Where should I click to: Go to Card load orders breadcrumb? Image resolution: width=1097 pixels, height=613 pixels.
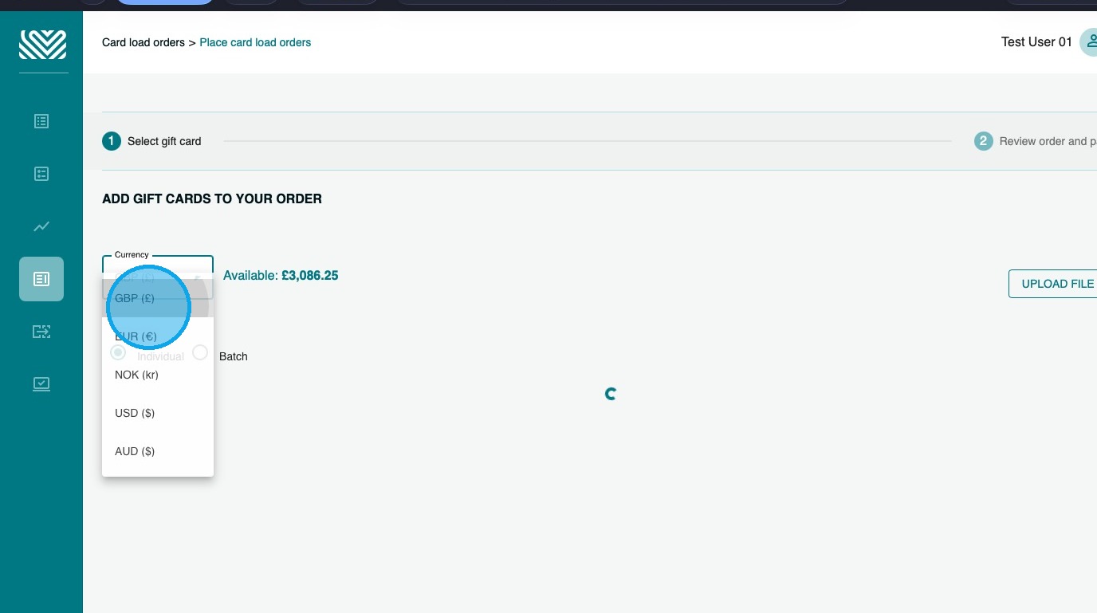[x=144, y=42]
